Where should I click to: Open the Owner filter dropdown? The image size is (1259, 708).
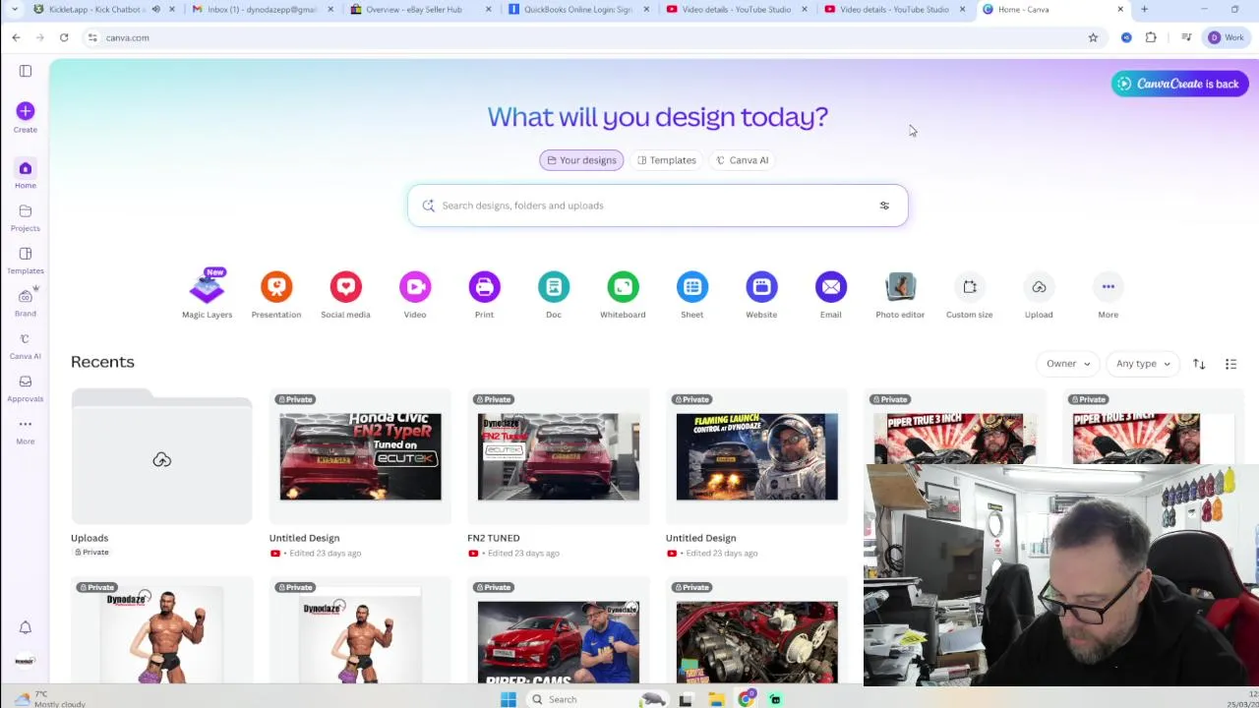(x=1067, y=364)
